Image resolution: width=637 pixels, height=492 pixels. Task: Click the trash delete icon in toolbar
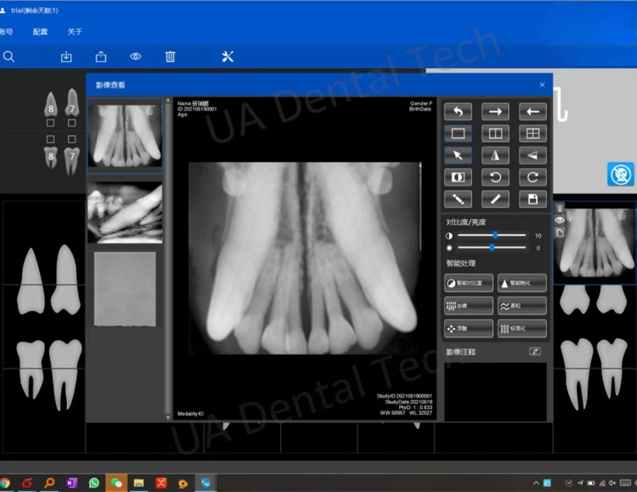tap(170, 57)
